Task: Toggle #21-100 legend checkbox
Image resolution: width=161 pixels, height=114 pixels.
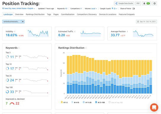Action: [x=96, y=102]
